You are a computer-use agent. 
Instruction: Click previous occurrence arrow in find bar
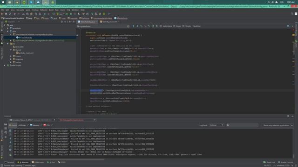pos(133,26)
